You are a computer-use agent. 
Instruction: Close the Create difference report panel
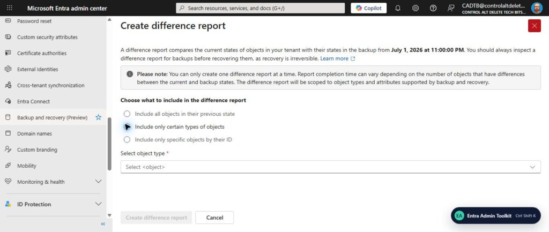pos(535,26)
